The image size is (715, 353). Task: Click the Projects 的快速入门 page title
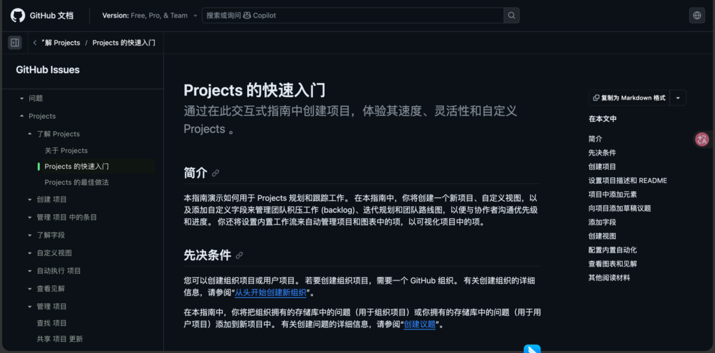[x=254, y=90]
